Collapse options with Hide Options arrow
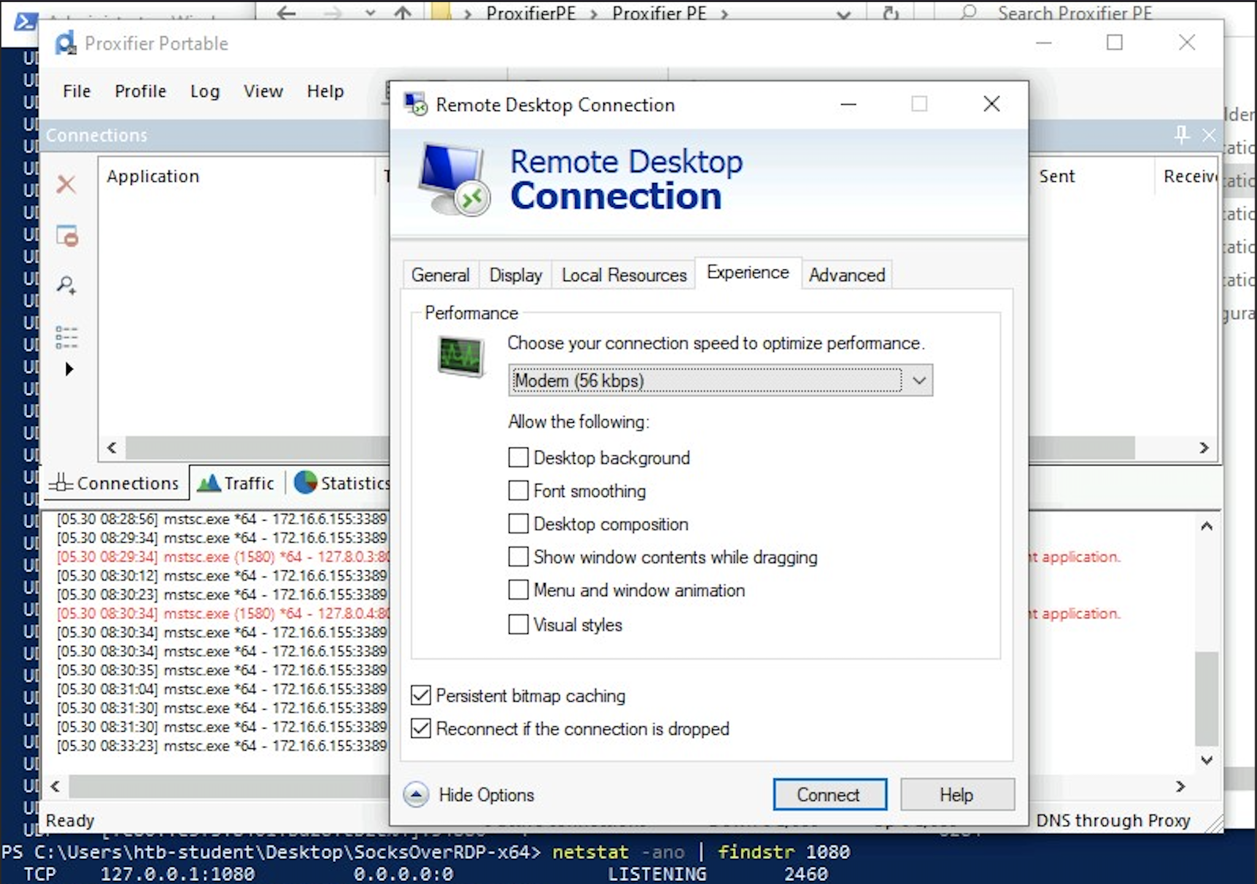This screenshot has width=1257, height=884. (416, 795)
